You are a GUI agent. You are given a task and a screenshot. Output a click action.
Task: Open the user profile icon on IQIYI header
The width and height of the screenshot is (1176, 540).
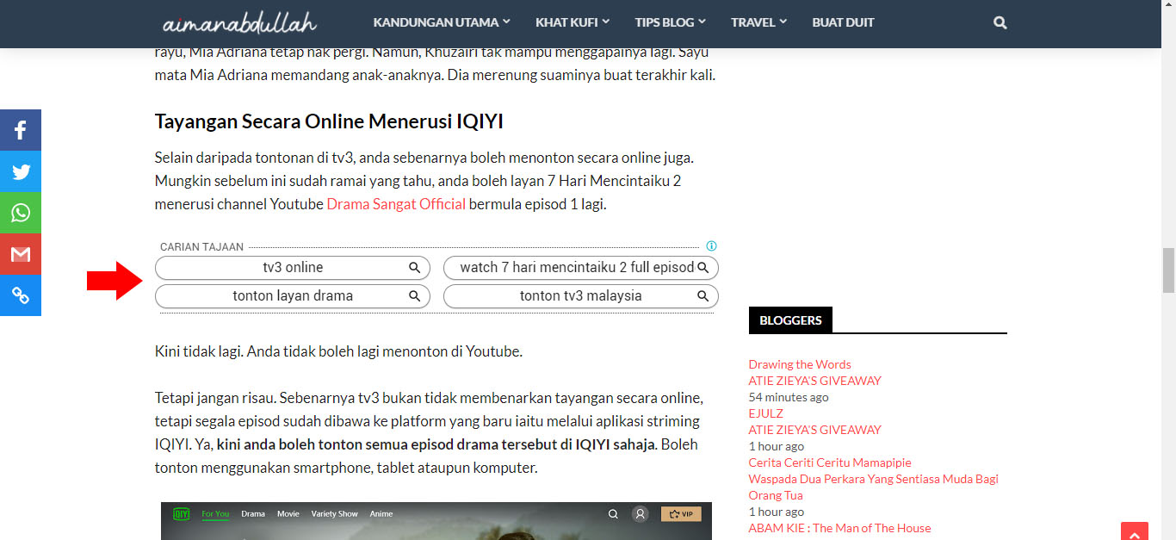(640, 513)
